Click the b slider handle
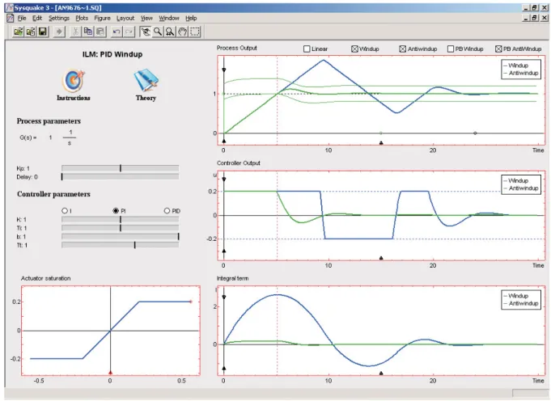This screenshot has width=551, height=401. (179, 236)
